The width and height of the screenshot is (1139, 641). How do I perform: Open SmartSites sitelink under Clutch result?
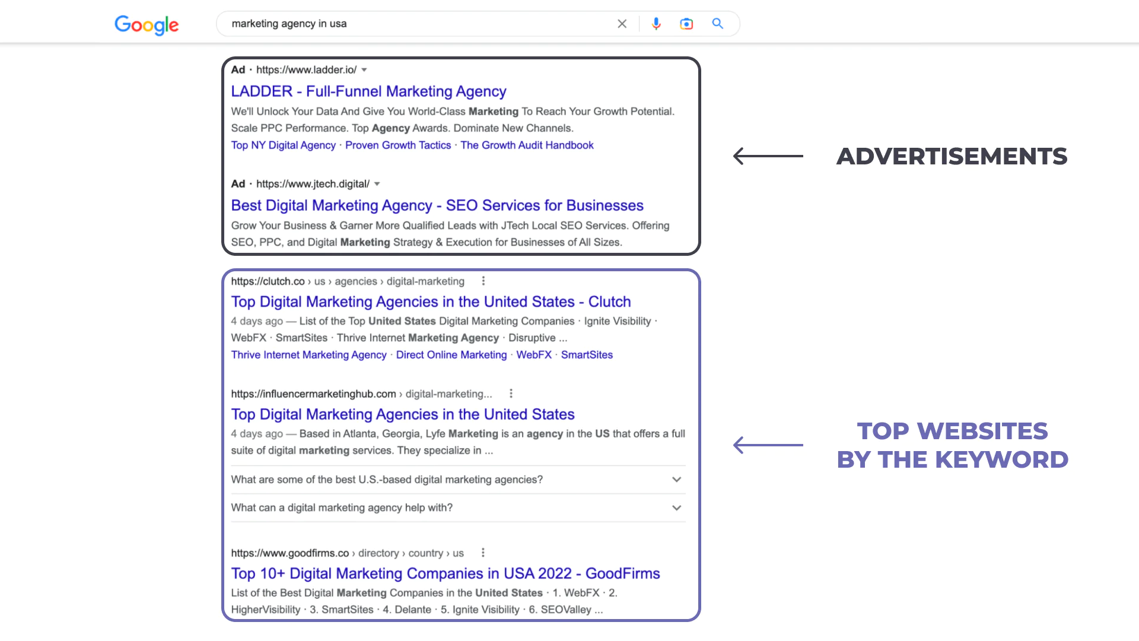587,355
